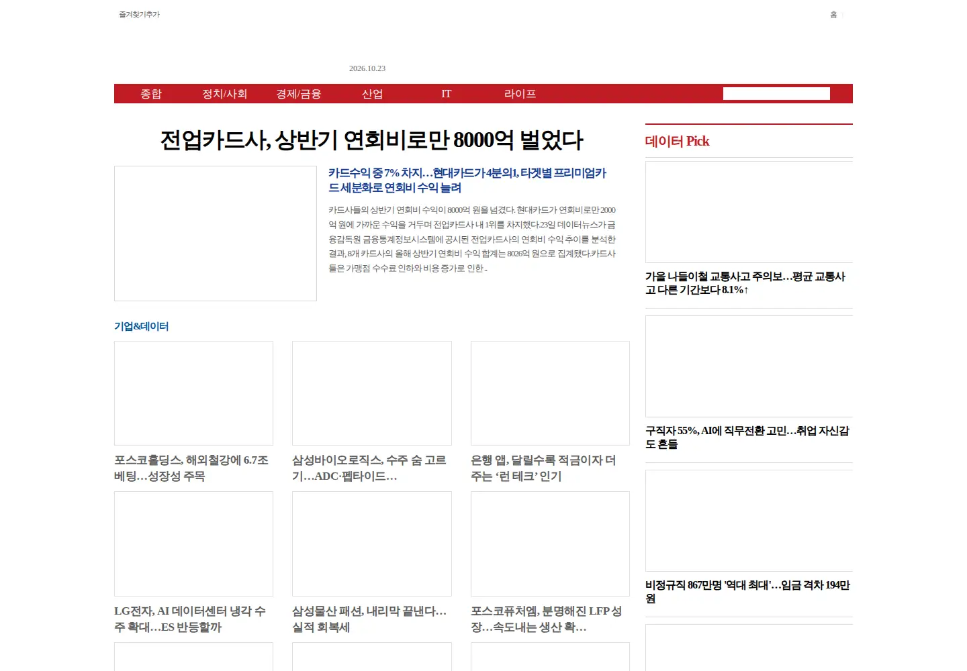The height and width of the screenshot is (671, 967).
Task: Open sidebar article 가을 나들이철 교통사고 주의보
Action: click(x=745, y=283)
